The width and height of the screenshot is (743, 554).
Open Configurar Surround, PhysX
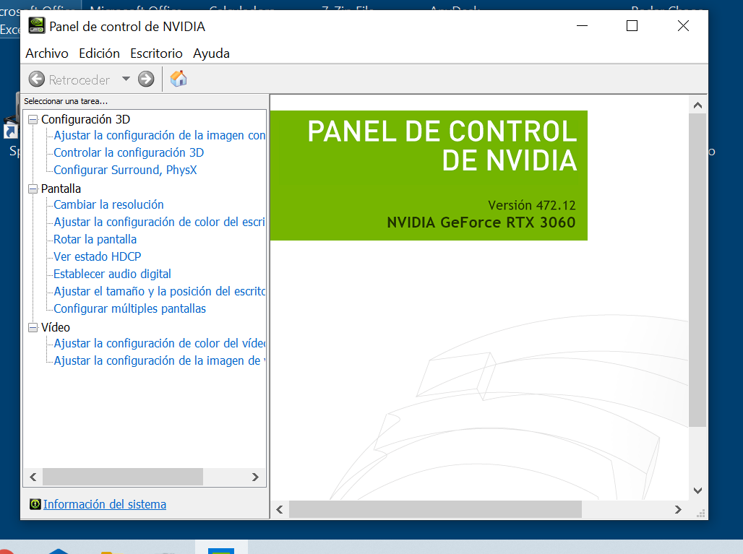tap(125, 170)
